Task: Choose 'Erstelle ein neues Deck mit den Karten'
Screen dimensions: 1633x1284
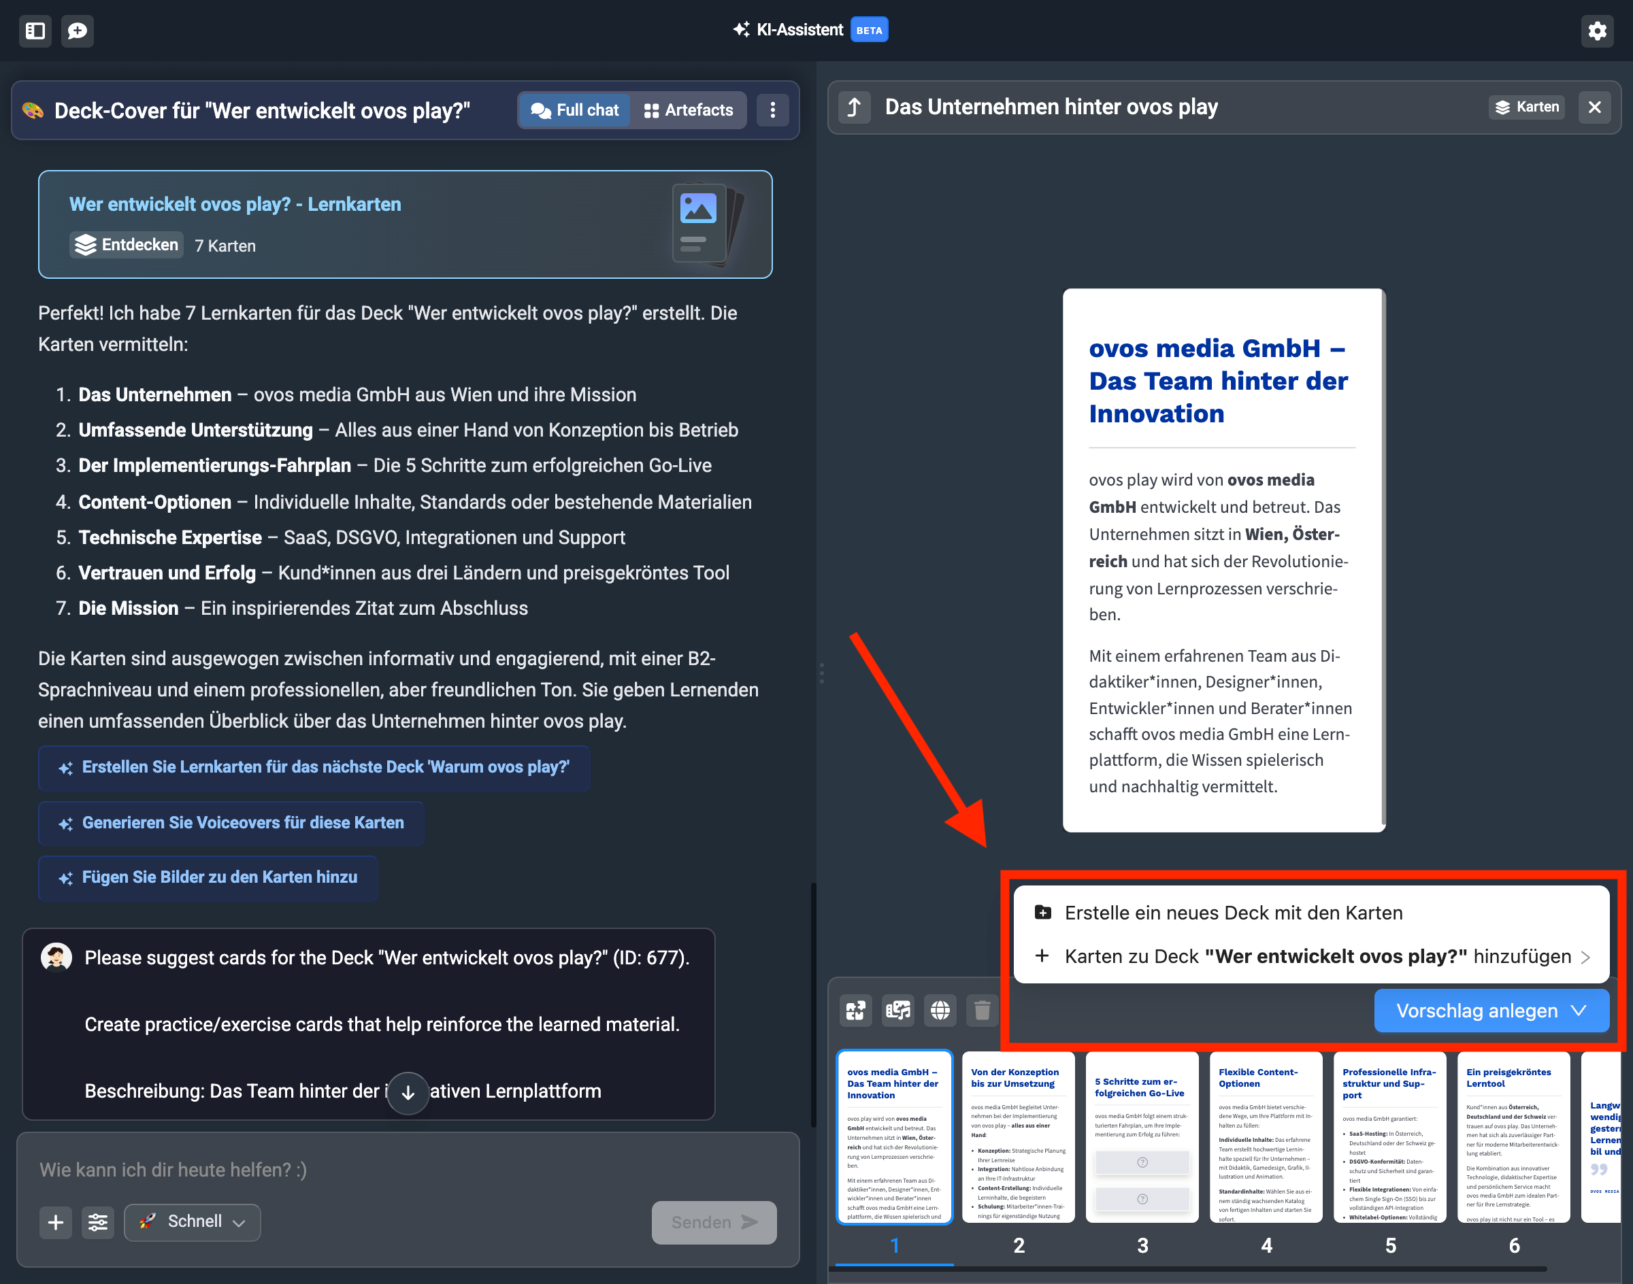Action: (1234, 913)
